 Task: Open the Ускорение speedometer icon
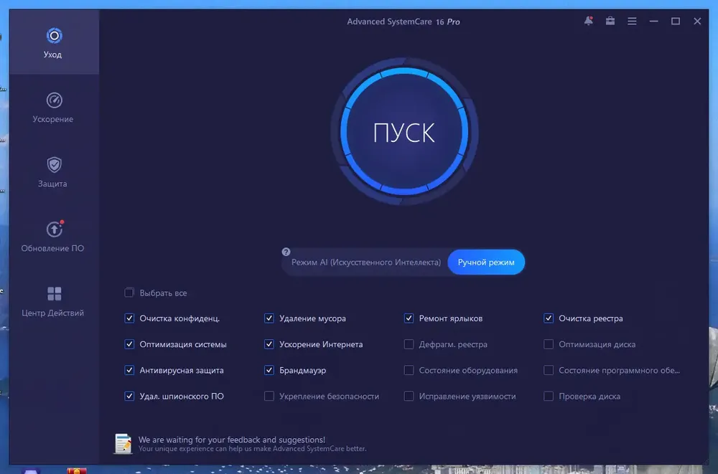click(x=54, y=100)
